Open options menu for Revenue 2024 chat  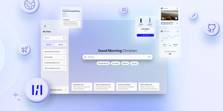click(x=64, y=57)
